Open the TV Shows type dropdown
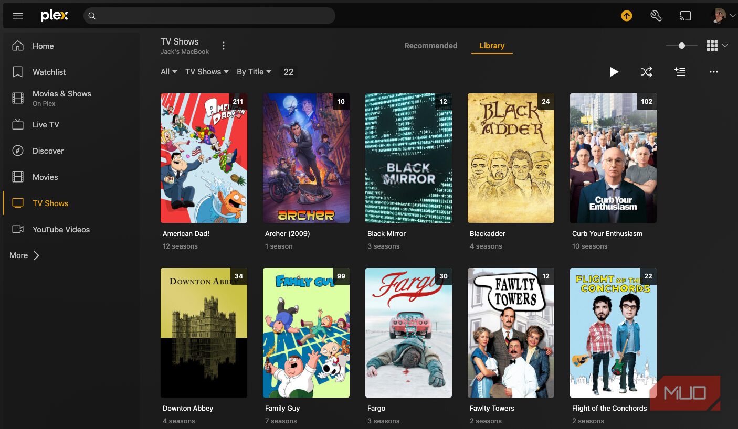 coord(207,72)
